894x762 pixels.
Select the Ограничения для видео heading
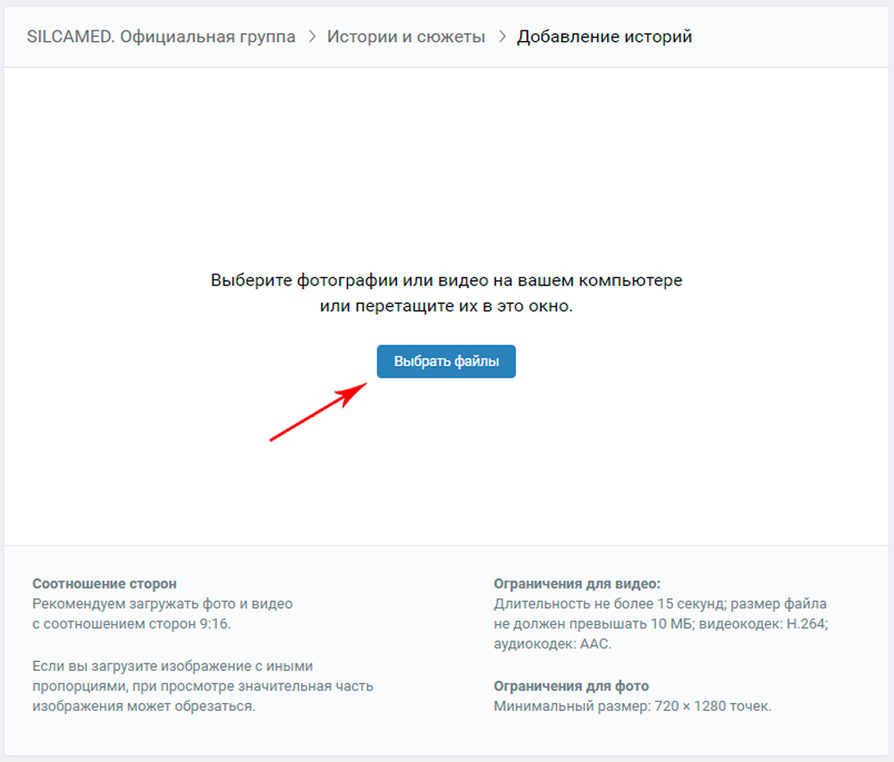pos(577,584)
